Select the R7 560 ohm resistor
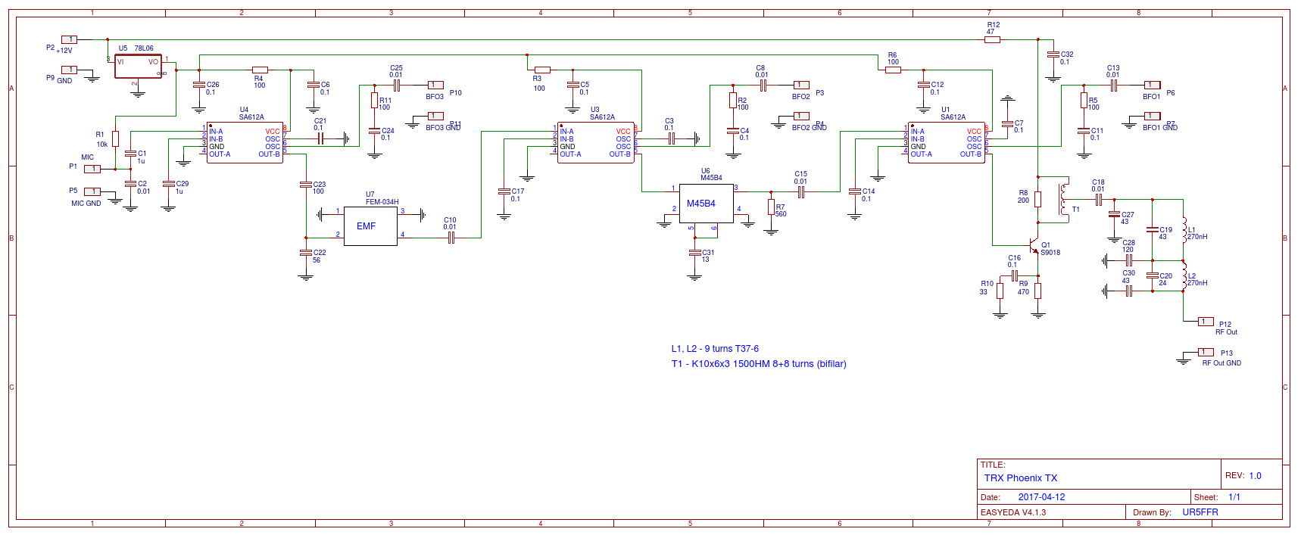The height and width of the screenshot is (535, 1301). 771,207
